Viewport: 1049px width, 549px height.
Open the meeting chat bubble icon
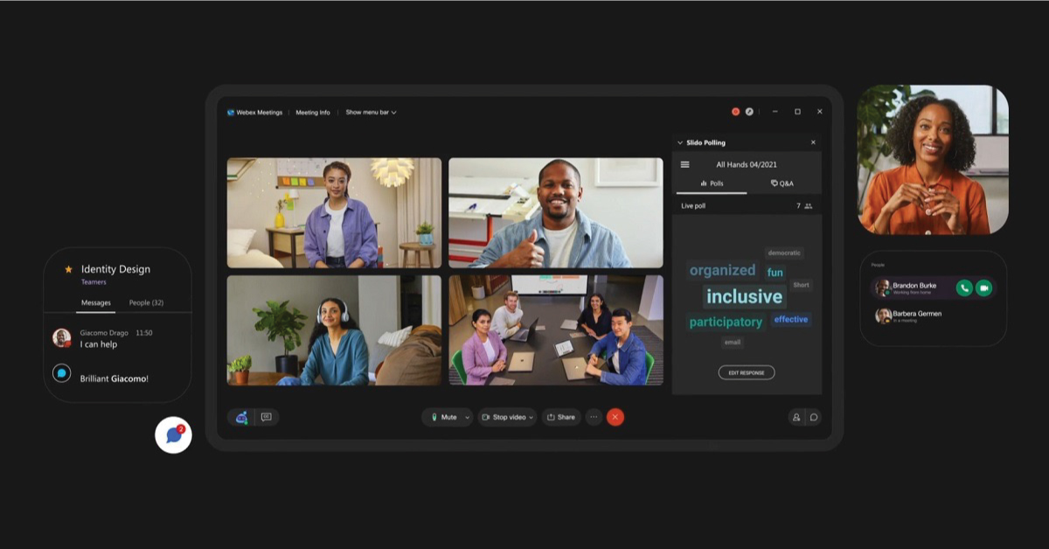pyautogui.click(x=814, y=417)
